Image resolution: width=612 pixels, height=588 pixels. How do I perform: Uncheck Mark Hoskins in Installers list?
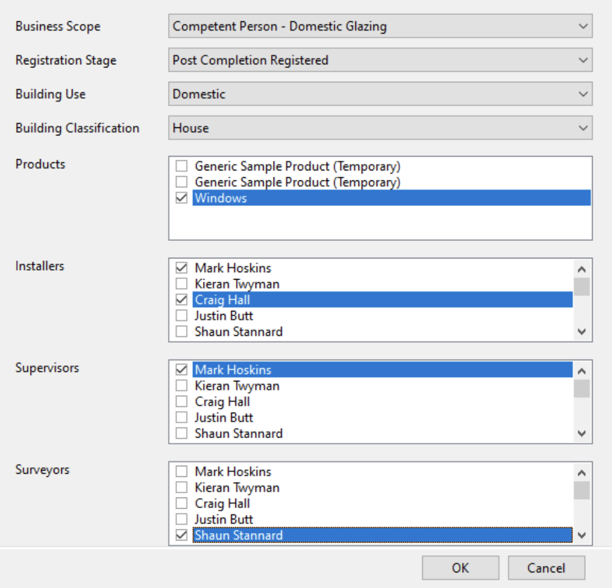(x=182, y=268)
